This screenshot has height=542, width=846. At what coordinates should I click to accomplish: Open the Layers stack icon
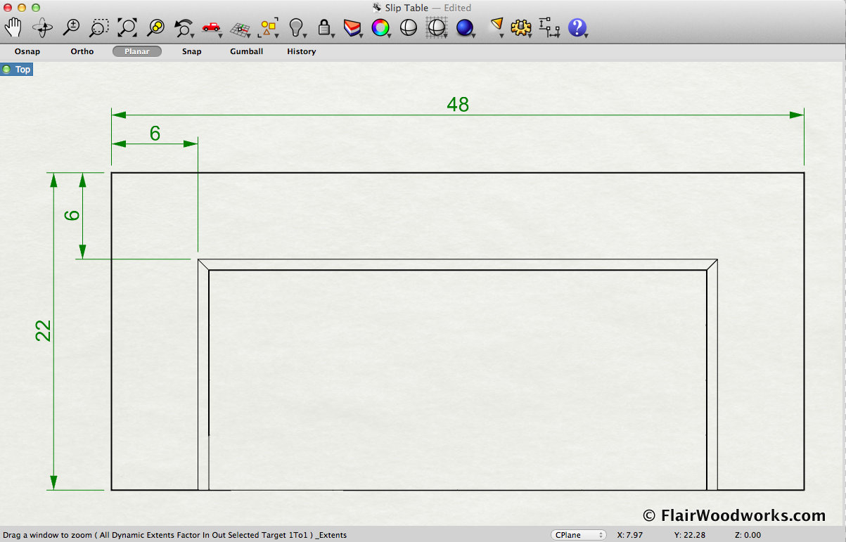(x=352, y=27)
